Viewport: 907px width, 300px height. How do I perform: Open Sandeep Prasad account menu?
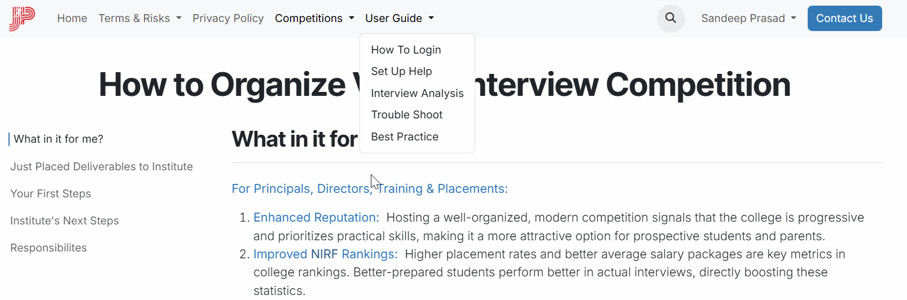pyautogui.click(x=748, y=19)
